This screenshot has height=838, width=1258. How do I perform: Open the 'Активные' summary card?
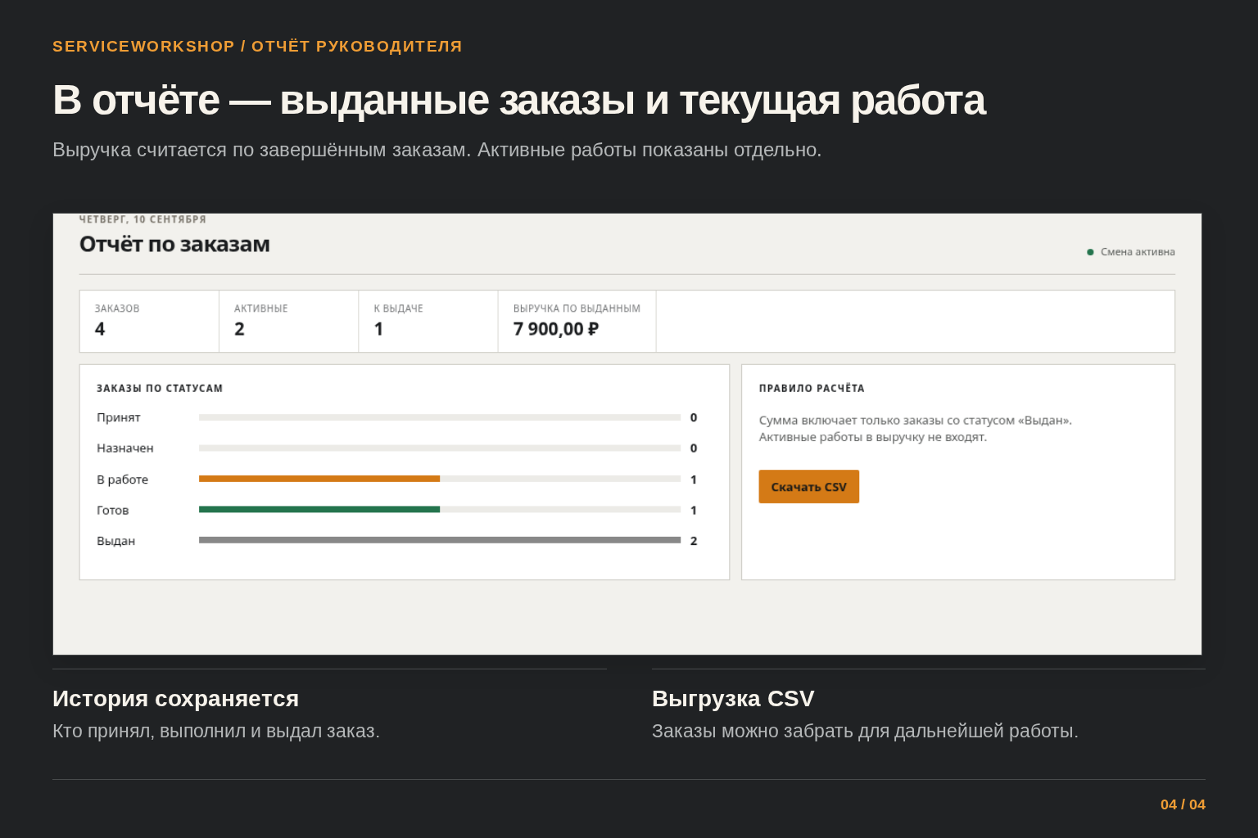coord(288,322)
